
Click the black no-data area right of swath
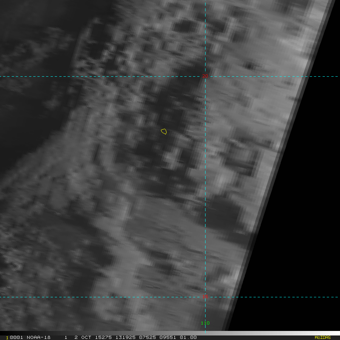point(302,208)
